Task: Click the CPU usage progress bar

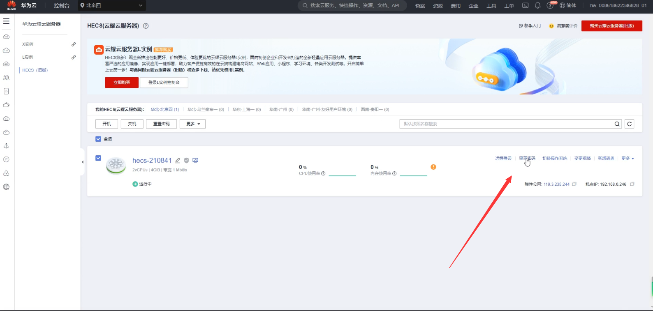Action: (342, 175)
